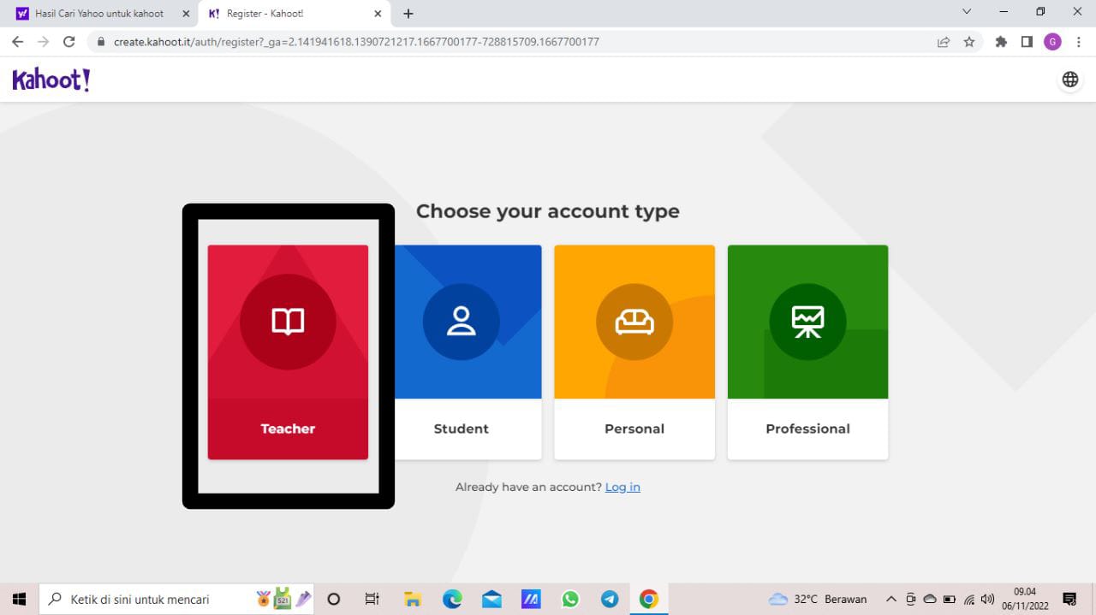Viewport: 1096px width, 615px height.
Task: Open the Chrome three-dot menu
Action: (x=1078, y=41)
